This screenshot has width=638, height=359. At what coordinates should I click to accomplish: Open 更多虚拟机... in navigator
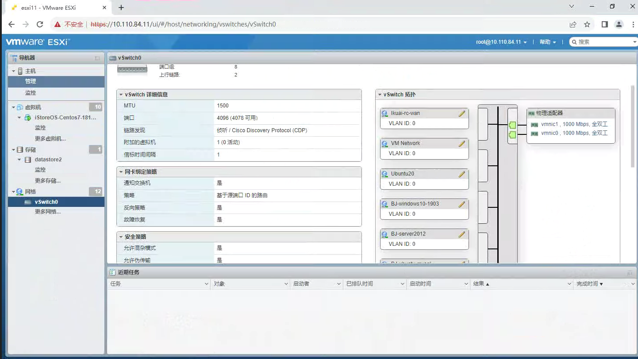point(50,139)
